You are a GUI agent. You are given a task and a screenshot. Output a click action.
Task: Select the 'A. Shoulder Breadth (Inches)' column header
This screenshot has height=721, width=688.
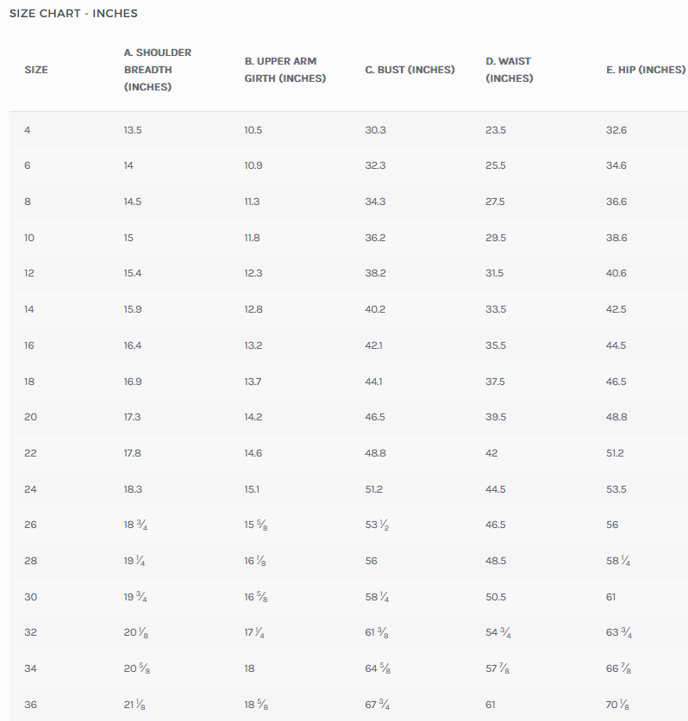coord(158,70)
